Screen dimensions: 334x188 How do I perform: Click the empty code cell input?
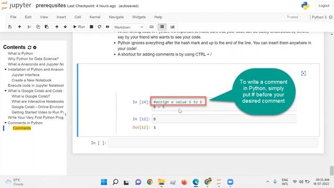[213, 143]
